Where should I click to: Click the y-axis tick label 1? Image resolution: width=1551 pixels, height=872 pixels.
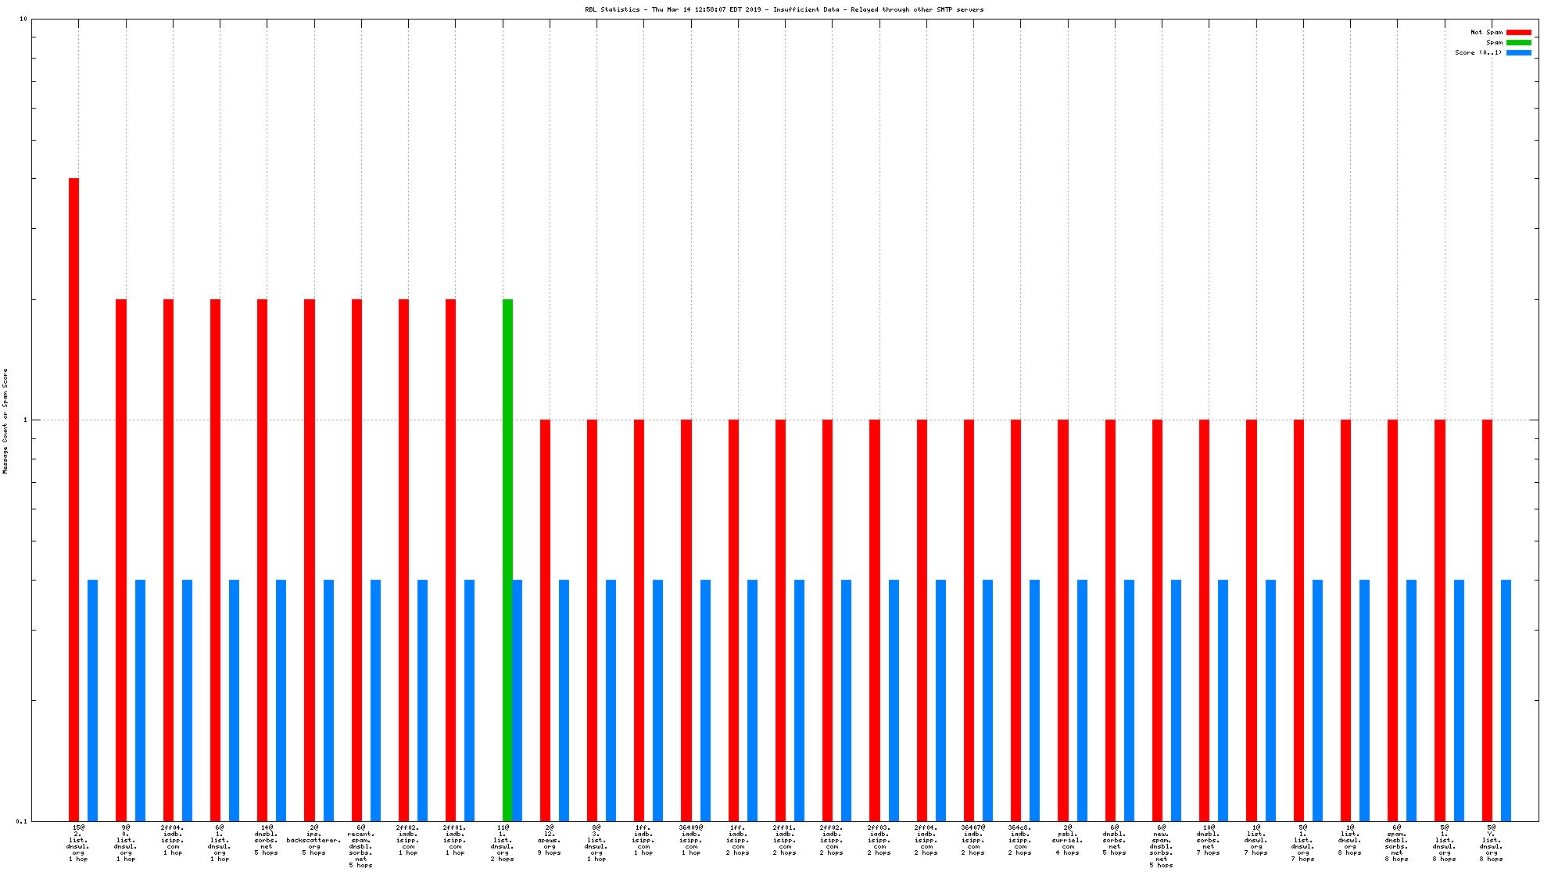point(24,420)
